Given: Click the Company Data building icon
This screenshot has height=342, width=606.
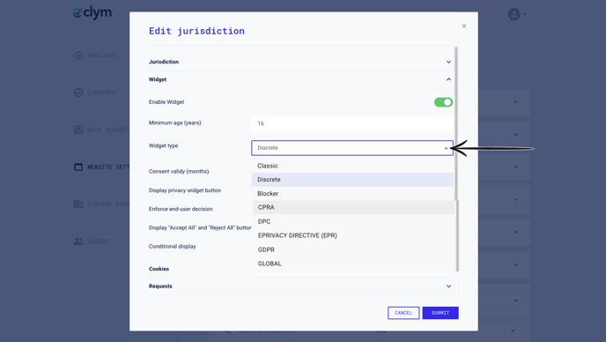Looking at the screenshot, I should (x=78, y=204).
